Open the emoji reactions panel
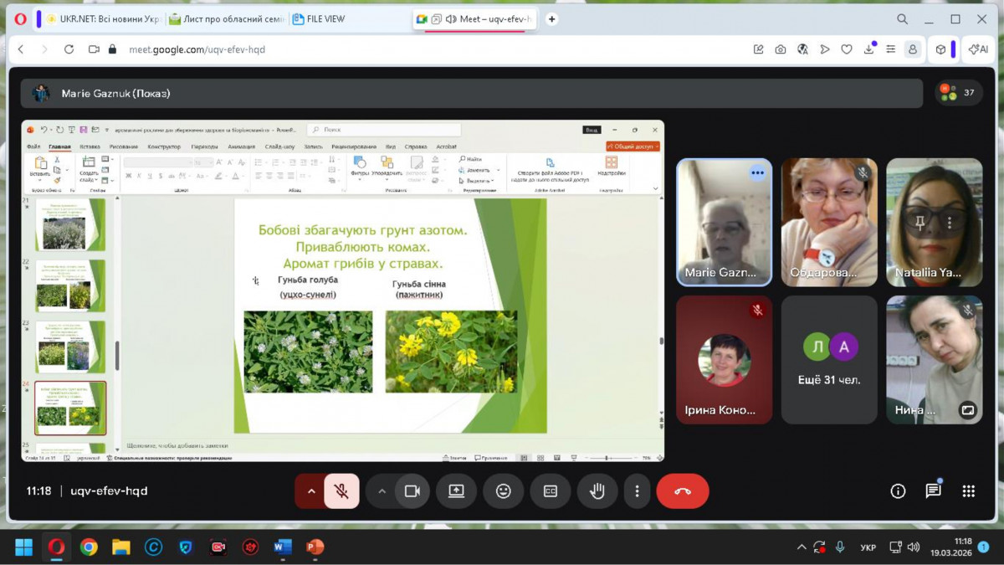The image size is (1004, 565). point(503,491)
